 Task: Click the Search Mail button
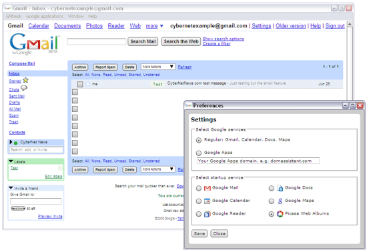pos(143,41)
